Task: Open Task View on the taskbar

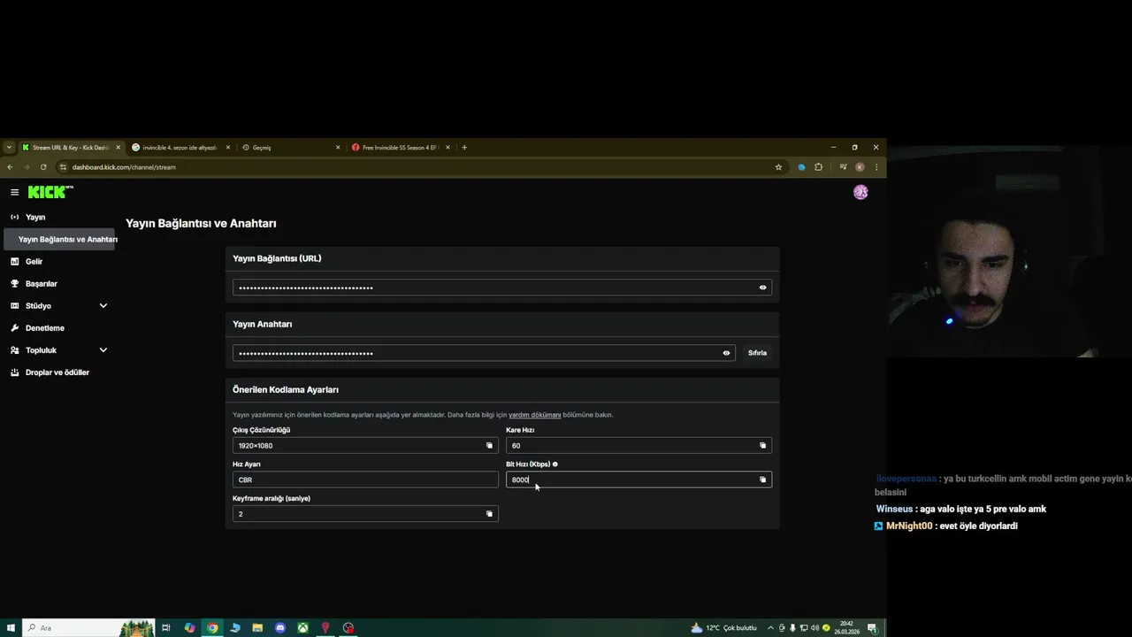Action: pyautogui.click(x=165, y=628)
